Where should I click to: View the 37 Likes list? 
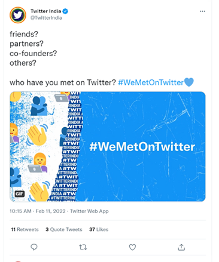point(99,229)
